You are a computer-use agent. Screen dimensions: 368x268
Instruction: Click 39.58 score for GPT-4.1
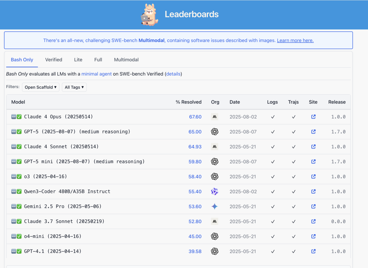pos(195,252)
